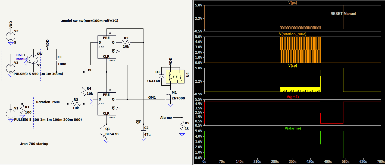The image size is (385, 165).
Task: Click the PC net label on schematic
Action: click(90, 70)
